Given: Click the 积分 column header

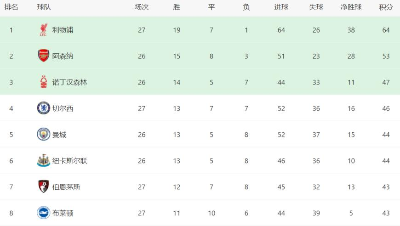Looking at the screenshot, I should click(x=386, y=7).
